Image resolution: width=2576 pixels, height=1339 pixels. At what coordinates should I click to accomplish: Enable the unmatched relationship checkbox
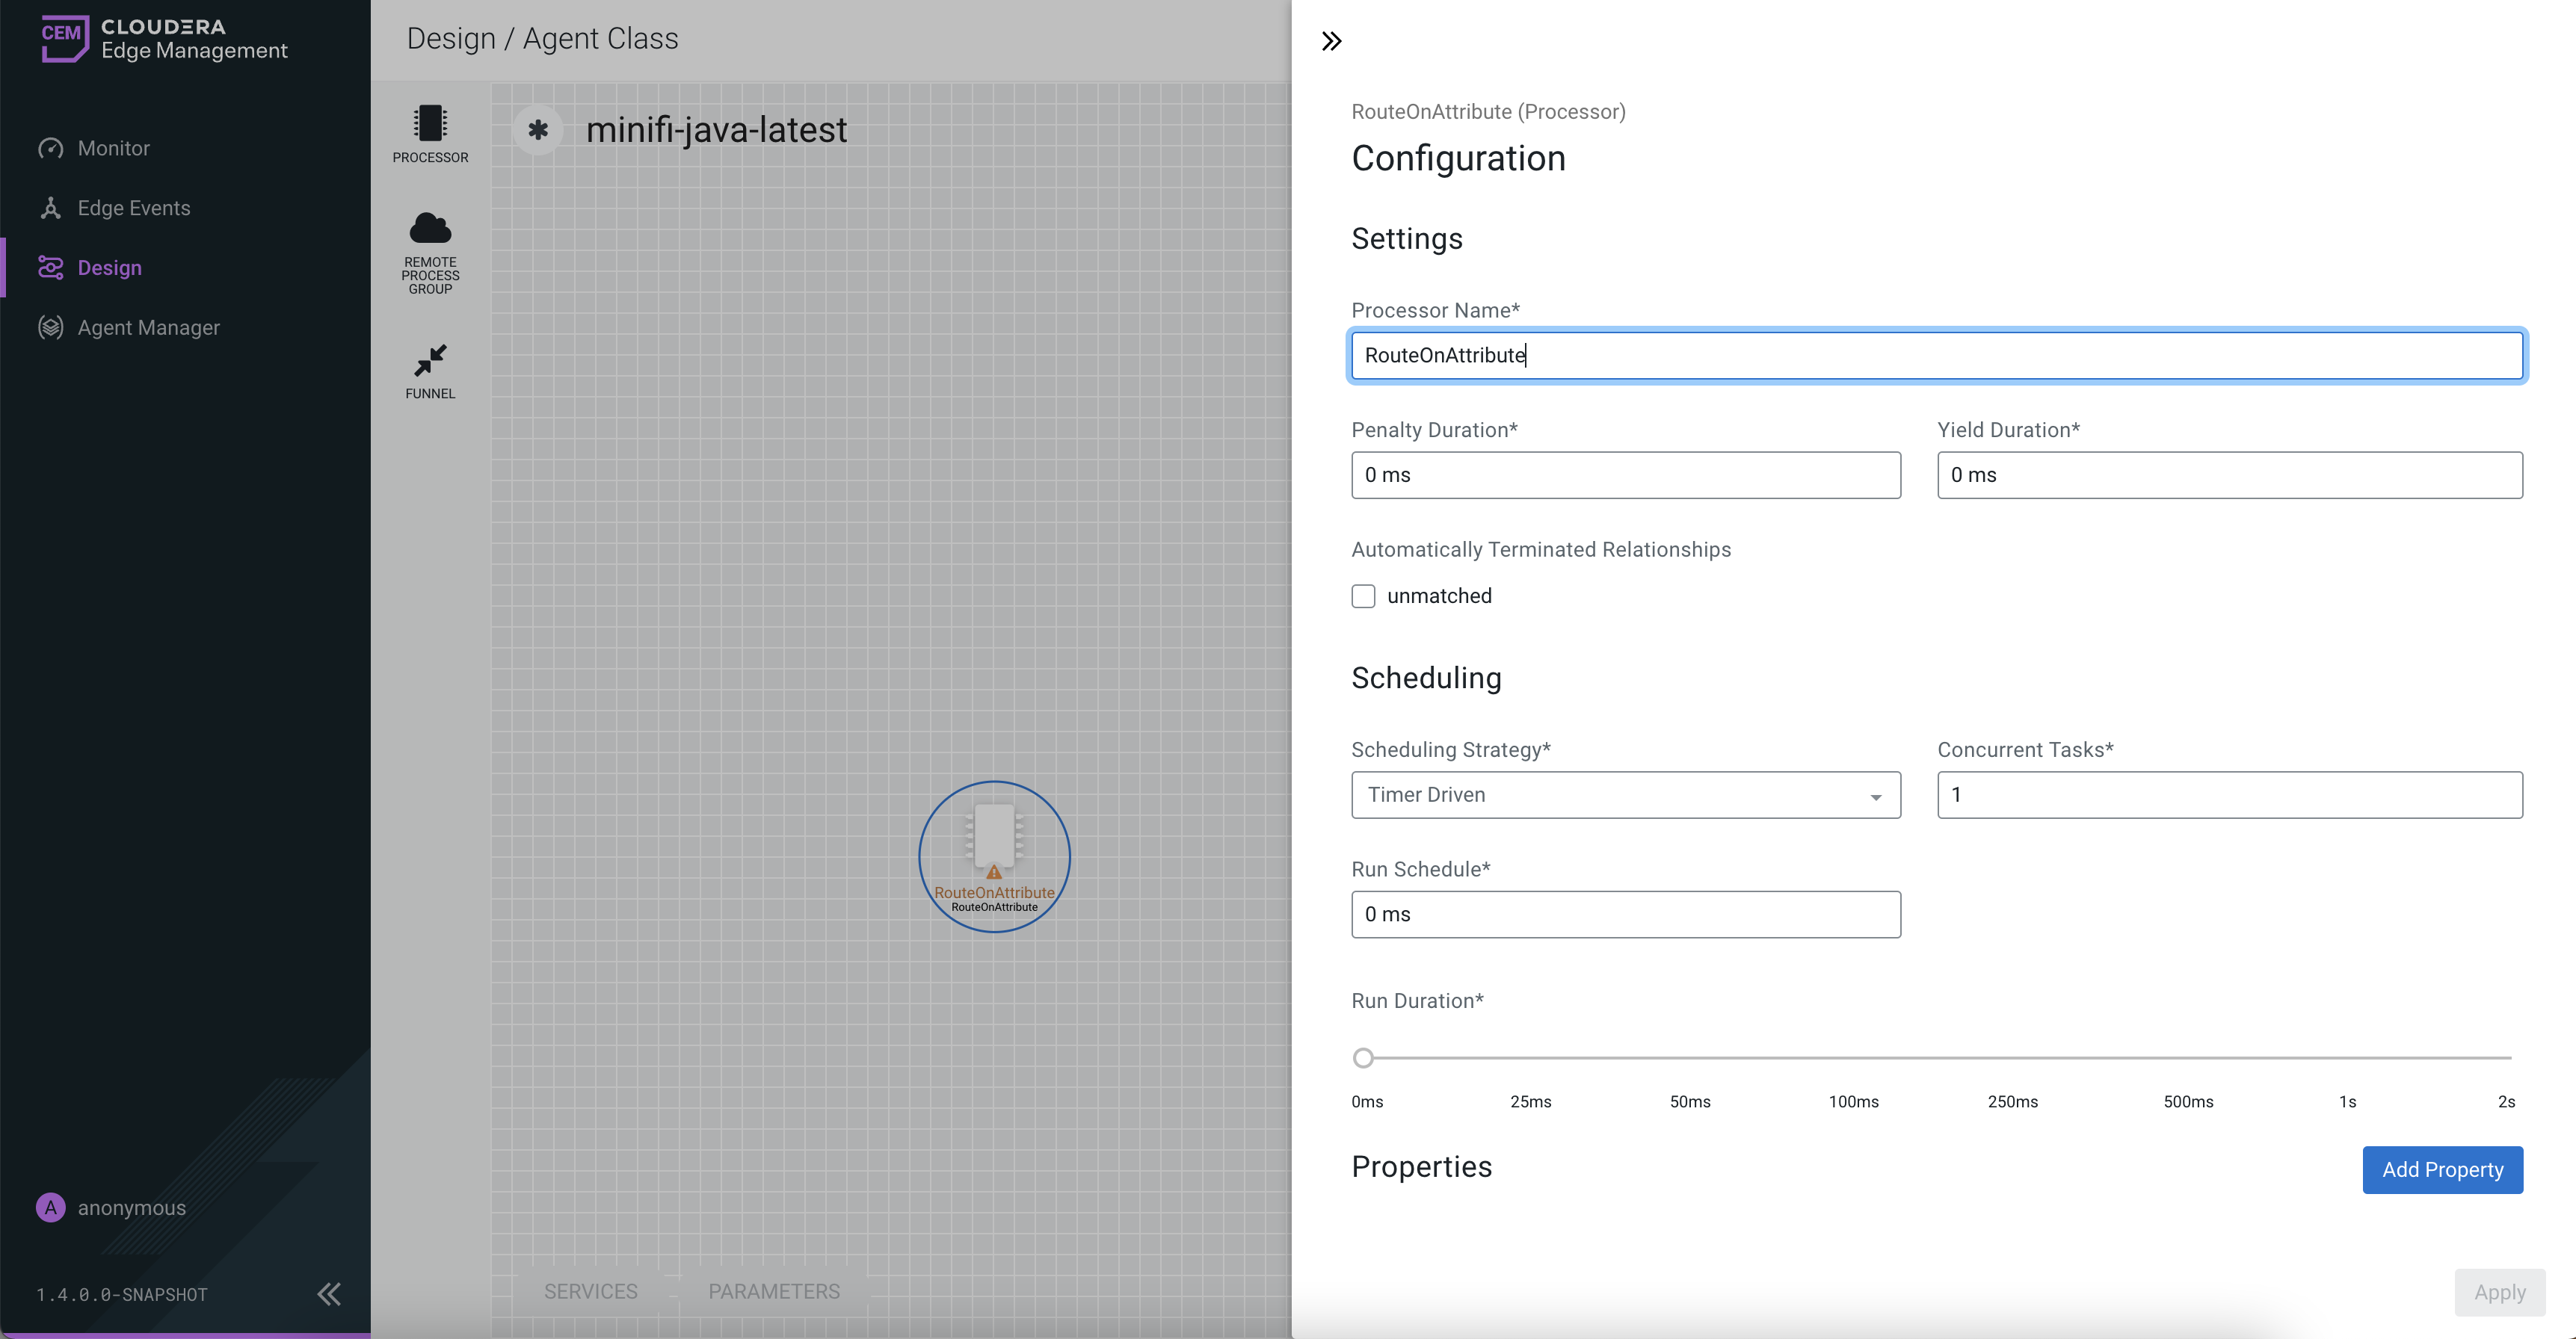[1363, 596]
